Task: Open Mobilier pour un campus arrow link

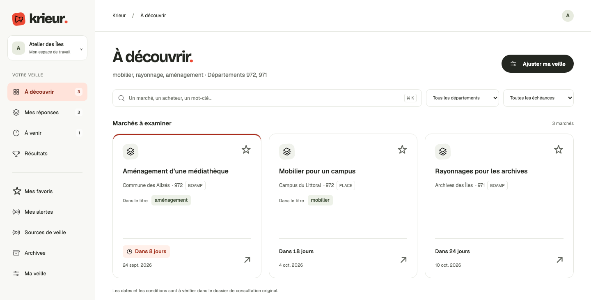Action: coord(403,260)
